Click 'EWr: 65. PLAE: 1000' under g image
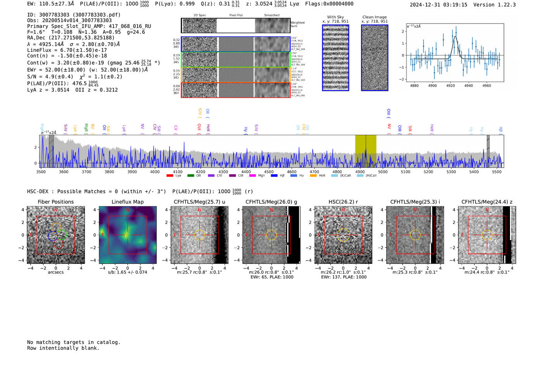 click(x=271, y=277)
